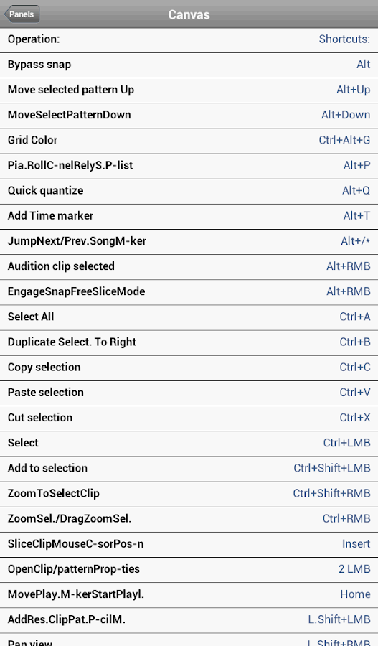Viewport: 378px width, 646px height.
Task: Select the Bypass snap row
Action: click(x=189, y=65)
